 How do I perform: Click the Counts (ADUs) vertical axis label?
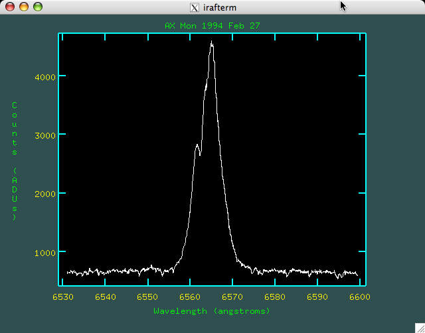(x=15, y=161)
